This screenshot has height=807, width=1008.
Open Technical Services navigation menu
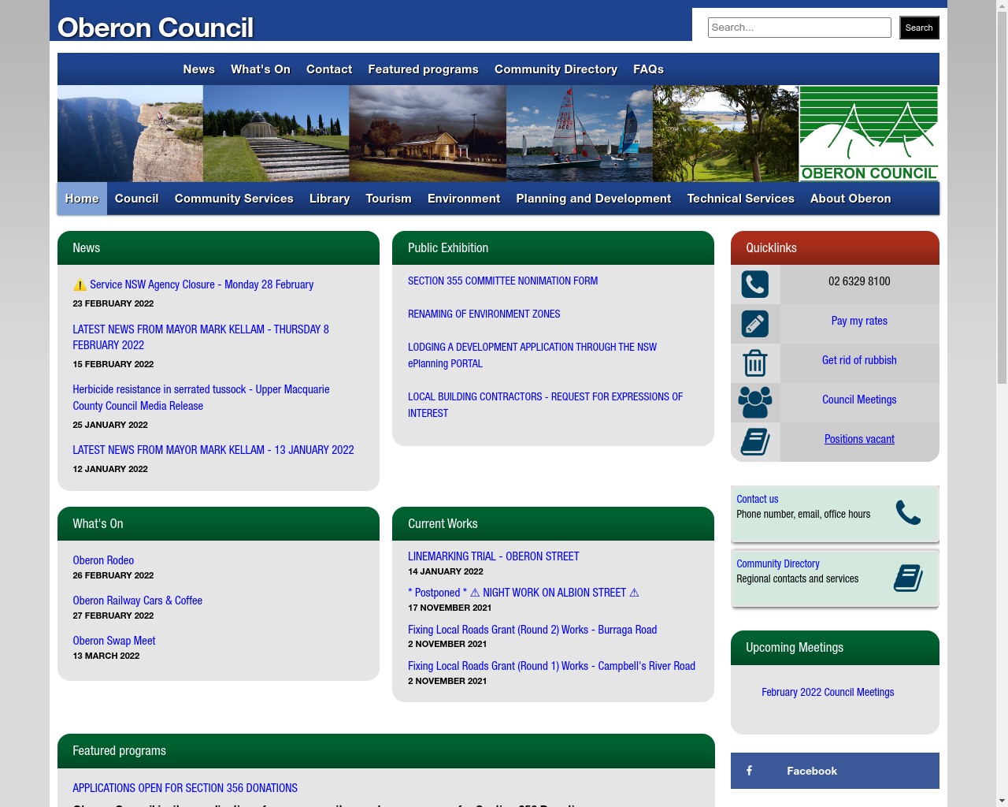(740, 199)
